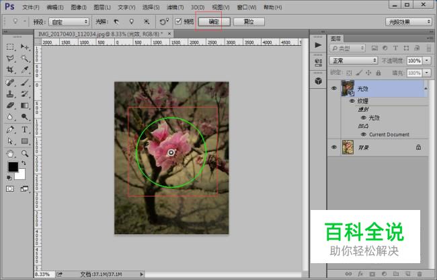
Task: Select the Pen tool
Action: [x=10, y=130]
